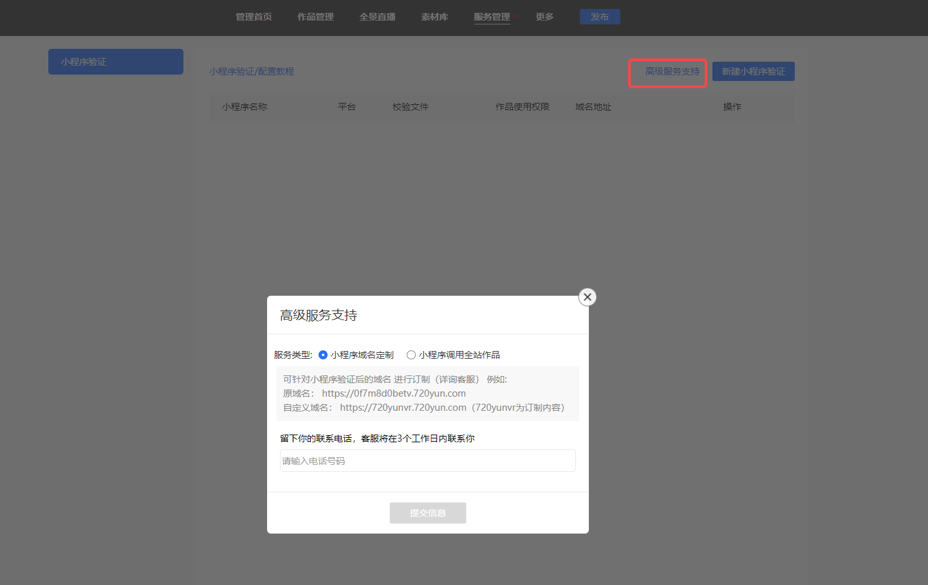Close the 高级服务支持 dialog

coord(587,297)
